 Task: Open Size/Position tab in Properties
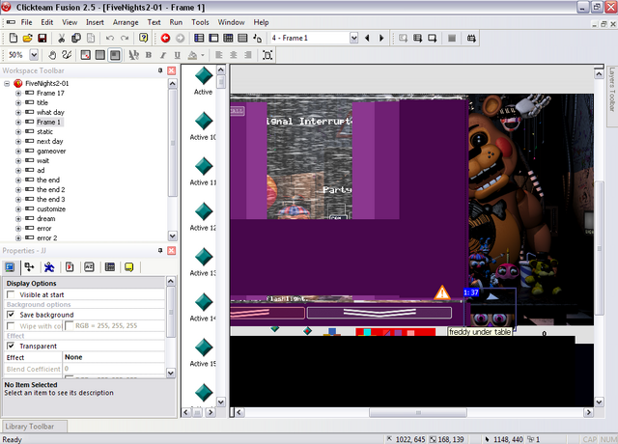(29, 267)
